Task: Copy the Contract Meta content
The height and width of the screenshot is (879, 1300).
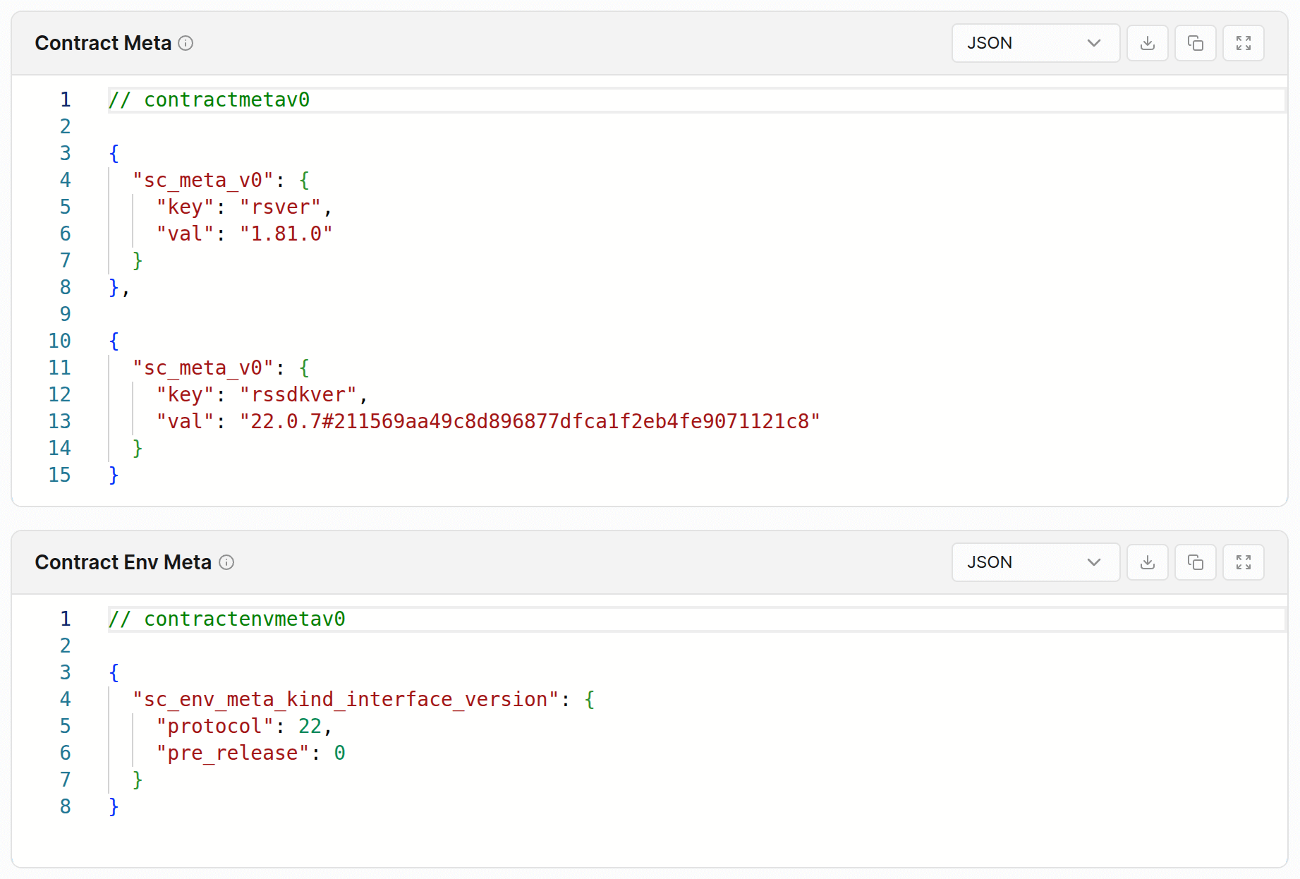Action: (1196, 43)
